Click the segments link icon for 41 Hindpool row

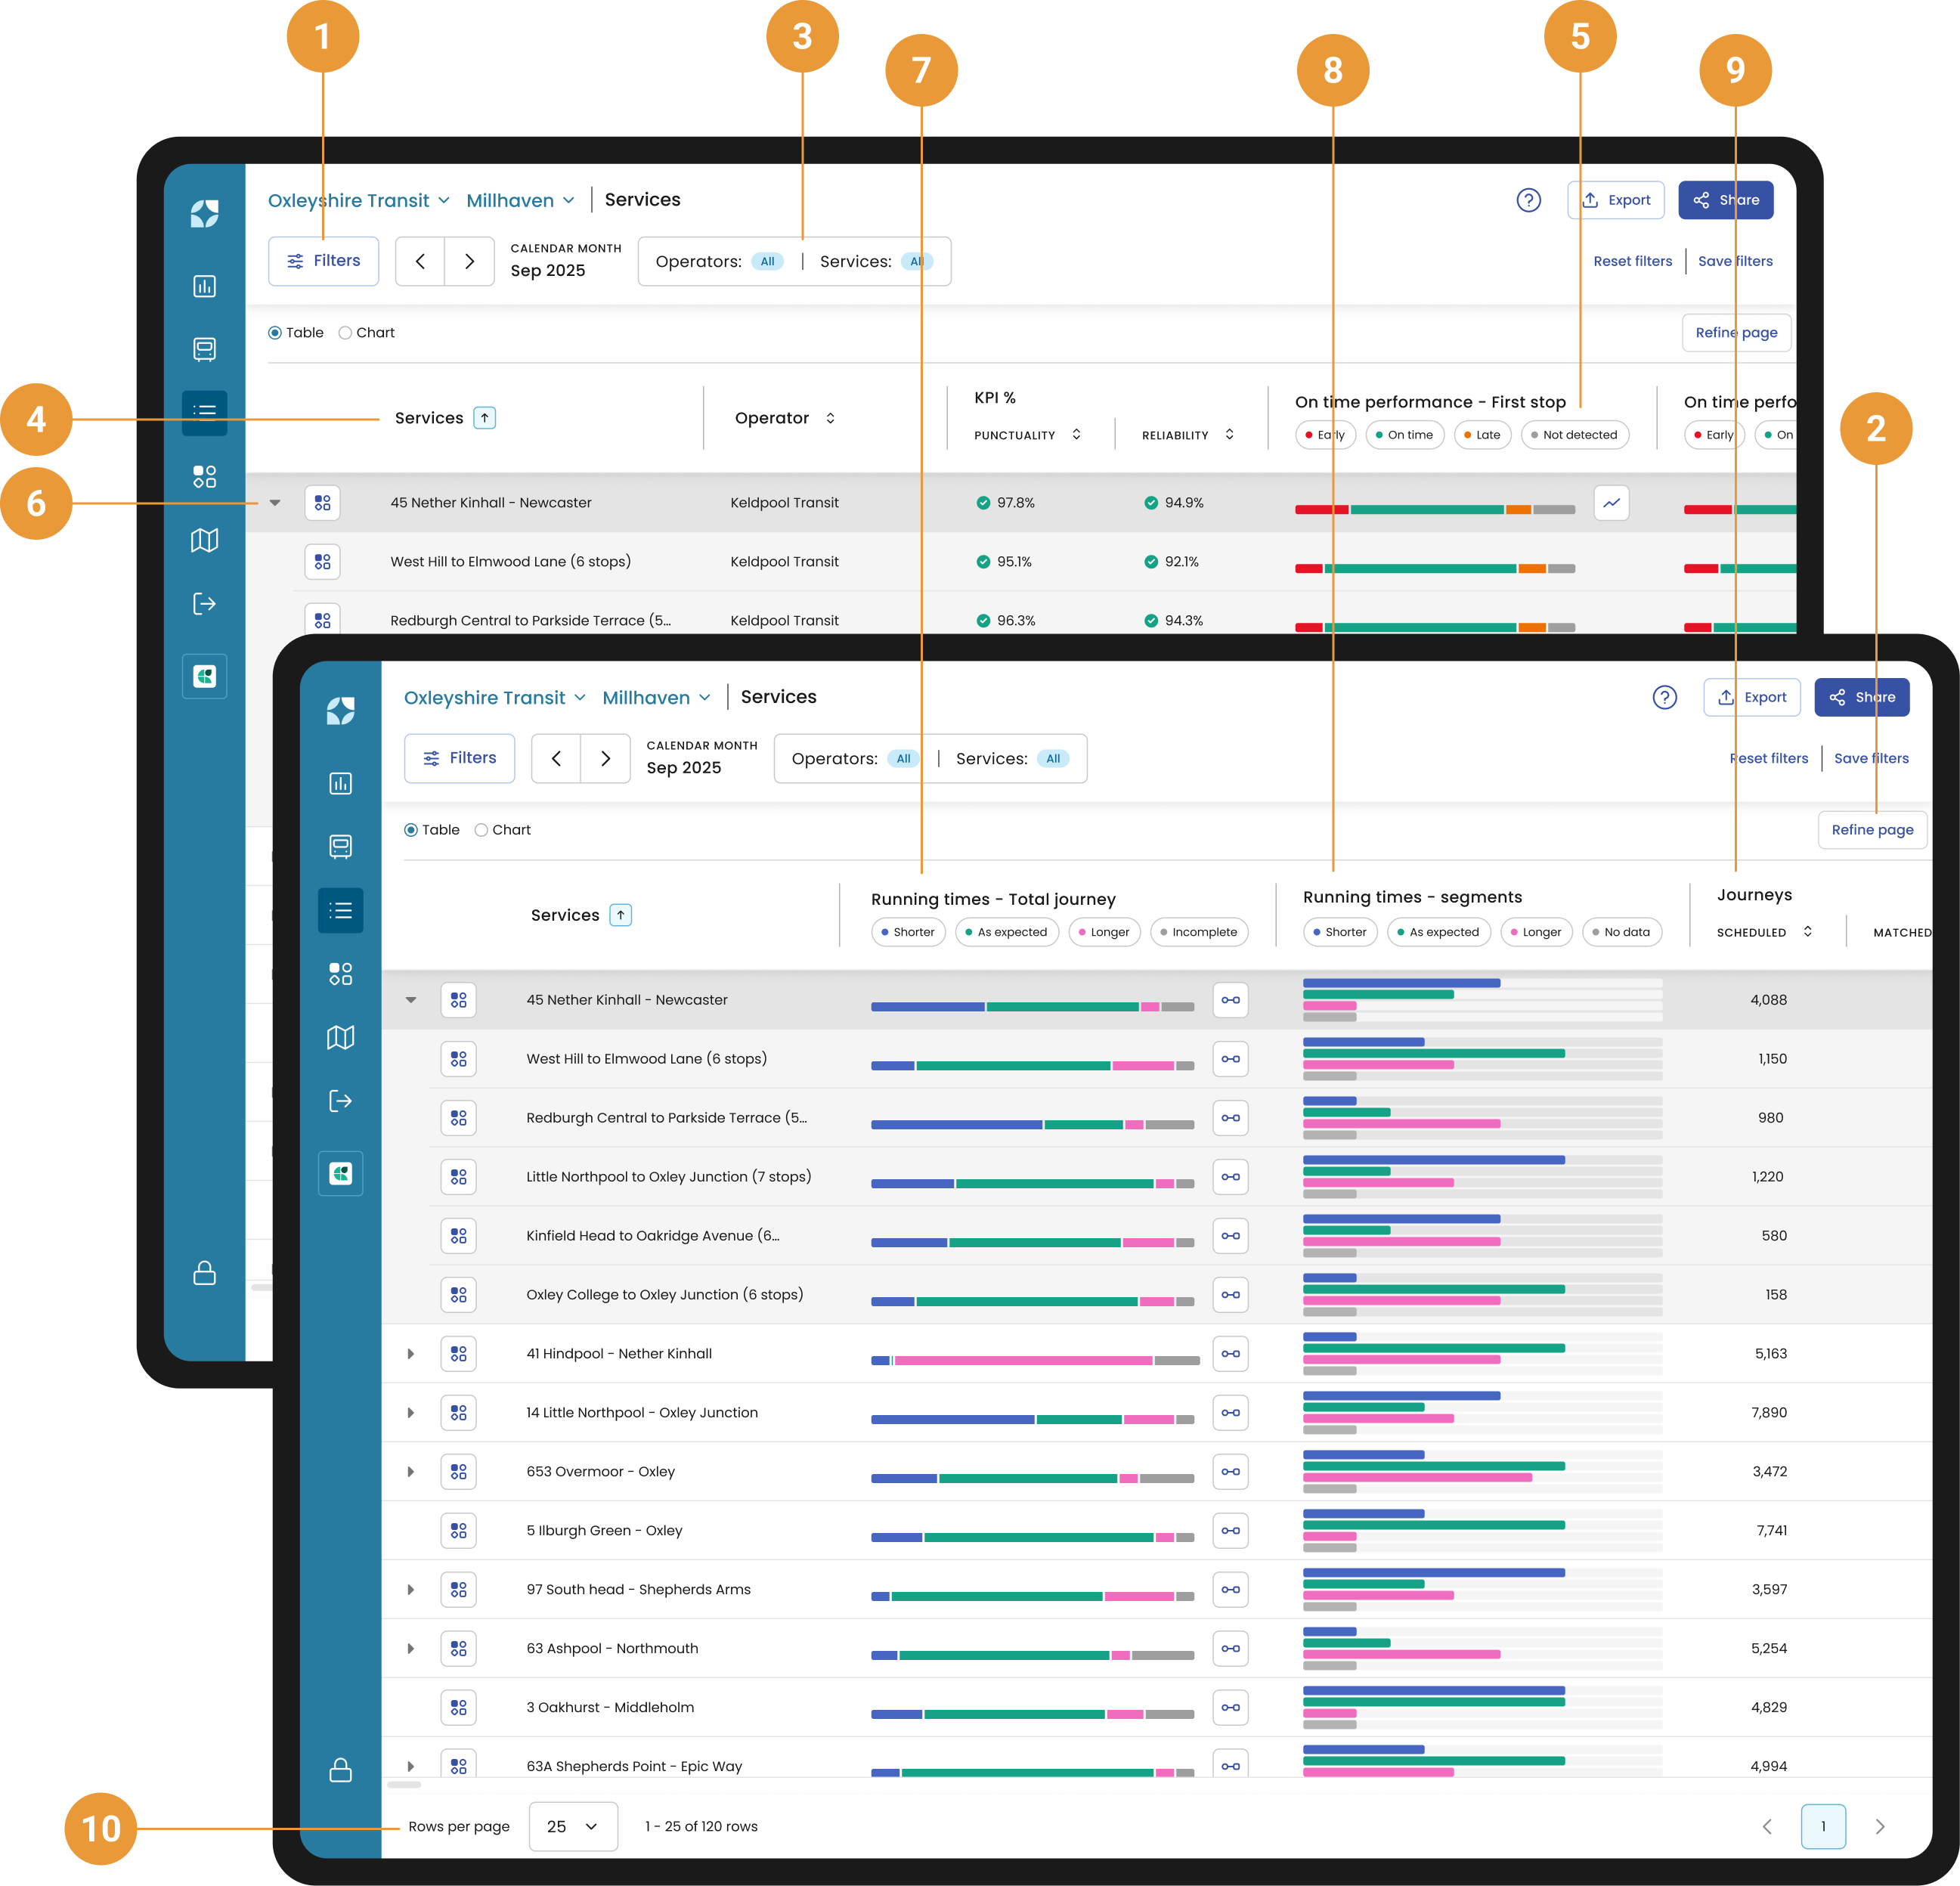coord(1230,1353)
